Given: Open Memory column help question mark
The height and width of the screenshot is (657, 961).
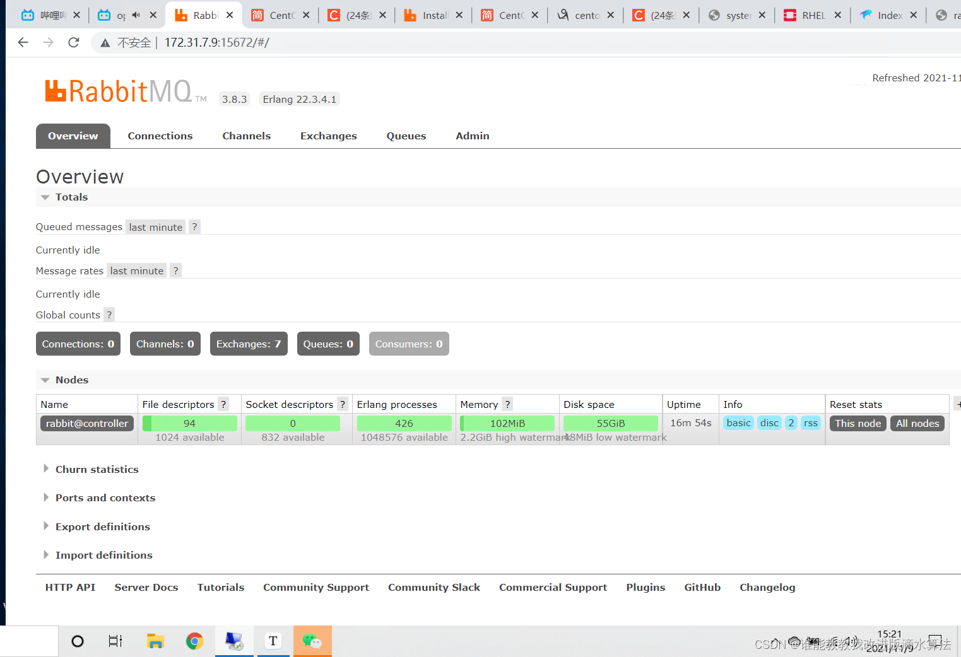Looking at the screenshot, I should click(x=507, y=404).
